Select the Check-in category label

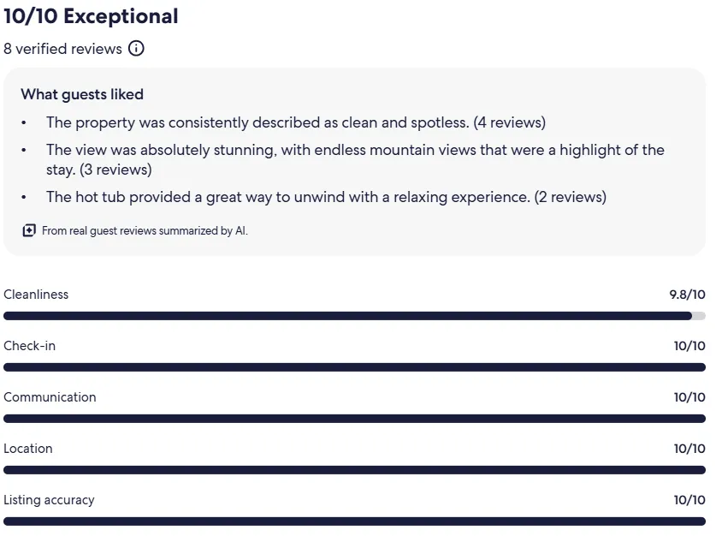point(29,346)
